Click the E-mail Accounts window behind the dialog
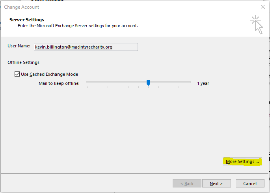 coord(47,1)
